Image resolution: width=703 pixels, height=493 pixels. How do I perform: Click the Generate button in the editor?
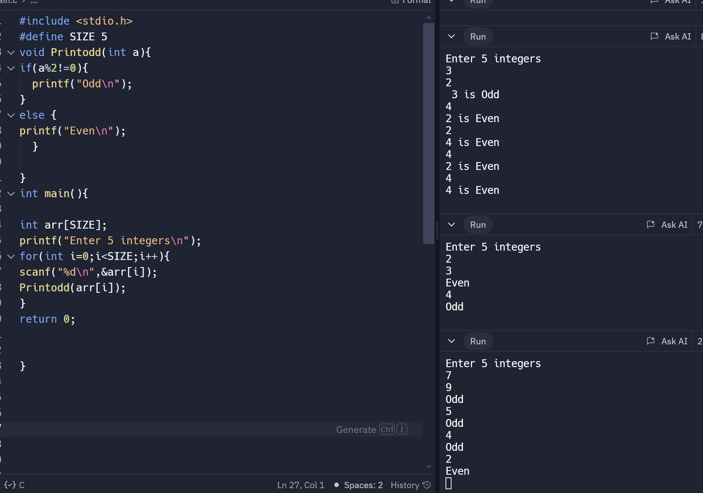[356, 430]
